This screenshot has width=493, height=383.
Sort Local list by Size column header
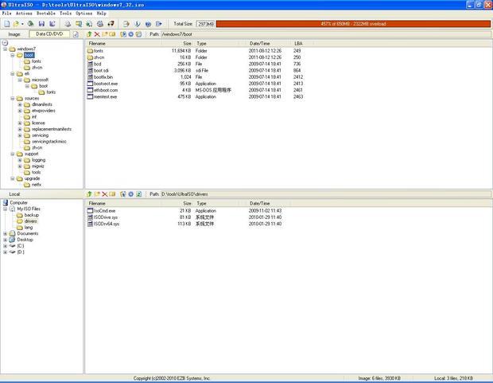tap(177, 204)
